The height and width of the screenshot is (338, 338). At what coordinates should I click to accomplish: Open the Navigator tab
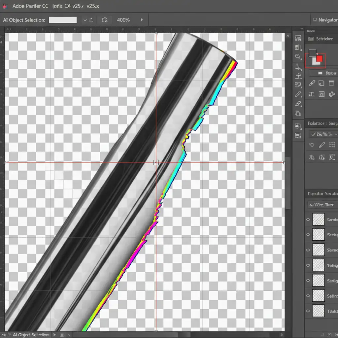point(325,20)
